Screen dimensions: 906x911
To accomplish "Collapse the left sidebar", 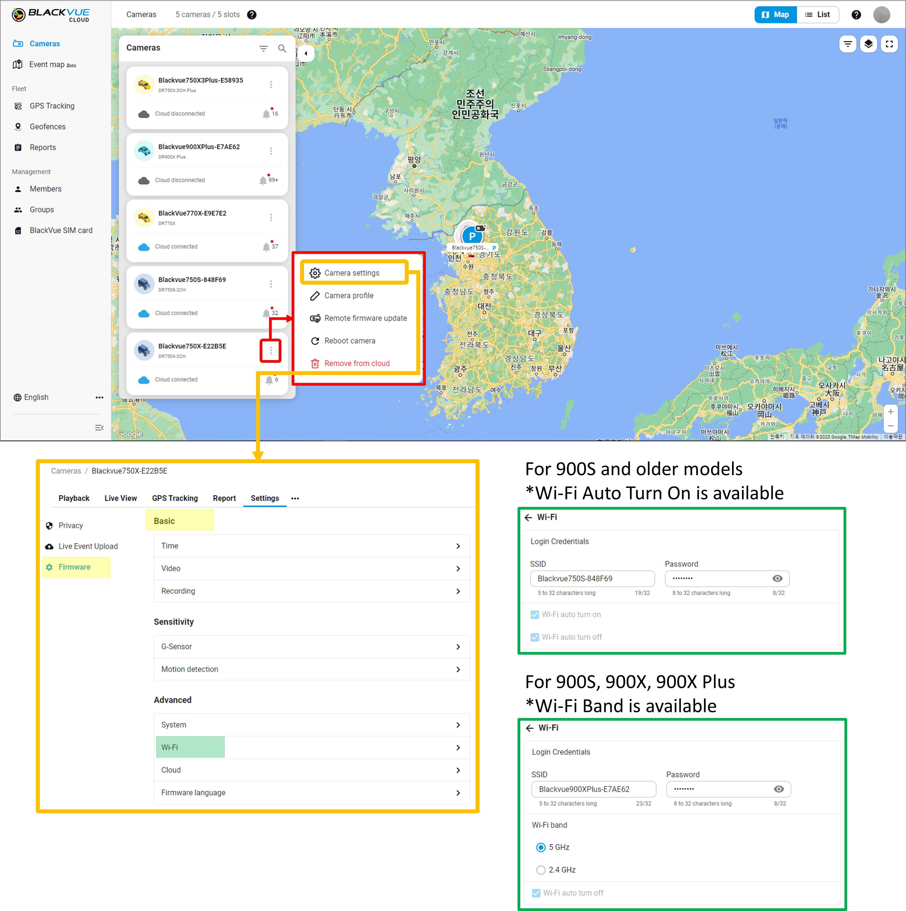I will coord(100,428).
